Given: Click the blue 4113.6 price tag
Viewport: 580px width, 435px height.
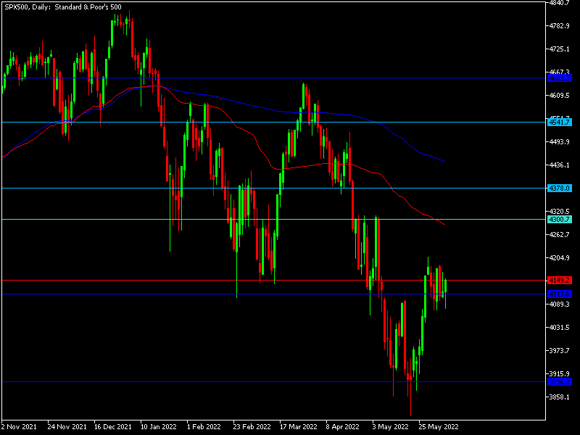Looking at the screenshot, I should [559, 294].
